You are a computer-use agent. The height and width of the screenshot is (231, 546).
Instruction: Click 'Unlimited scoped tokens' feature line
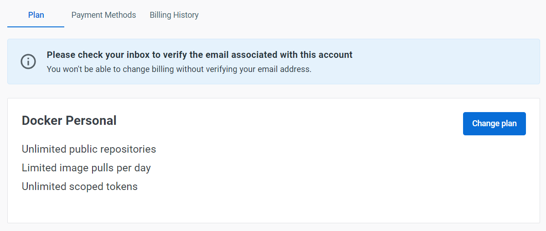pos(79,186)
